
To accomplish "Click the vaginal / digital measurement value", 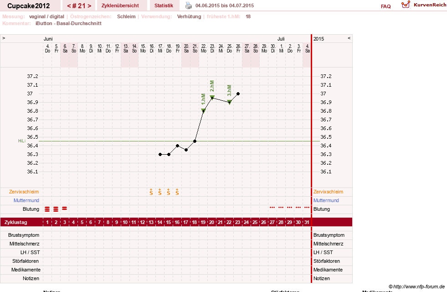I will pos(46,16).
